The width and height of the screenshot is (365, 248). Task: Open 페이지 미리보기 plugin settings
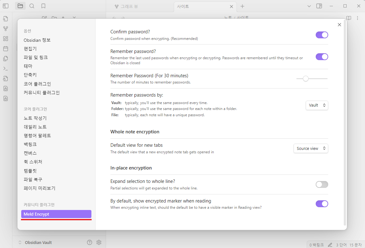(39, 188)
